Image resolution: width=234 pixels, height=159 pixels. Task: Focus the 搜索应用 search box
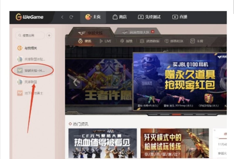pyautogui.click(x=30, y=35)
